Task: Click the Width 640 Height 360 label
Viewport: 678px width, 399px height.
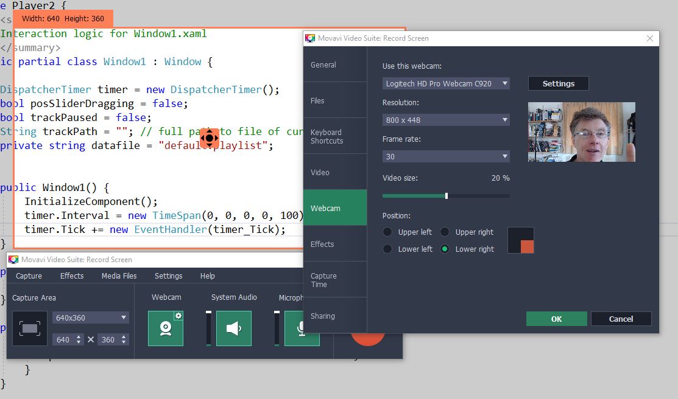Action: pos(63,19)
